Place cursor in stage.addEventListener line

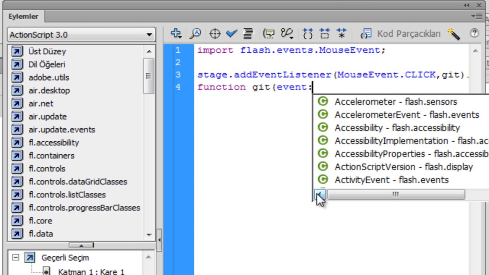(333, 74)
